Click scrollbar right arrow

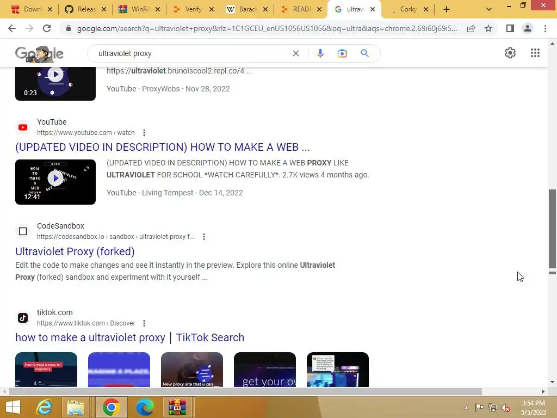click(x=543, y=392)
